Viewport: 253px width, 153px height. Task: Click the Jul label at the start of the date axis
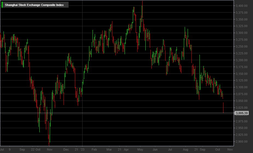point(2,149)
